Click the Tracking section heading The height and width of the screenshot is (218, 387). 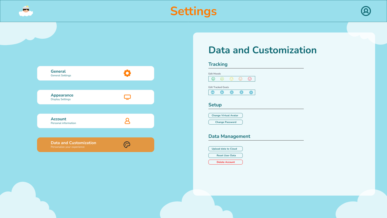click(x=218, y=64)
